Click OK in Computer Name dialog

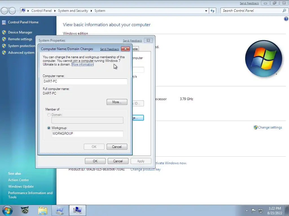[94, 147]
